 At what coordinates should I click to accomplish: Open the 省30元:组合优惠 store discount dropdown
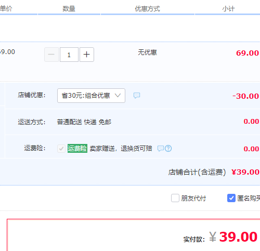click(x=91, y=96)
